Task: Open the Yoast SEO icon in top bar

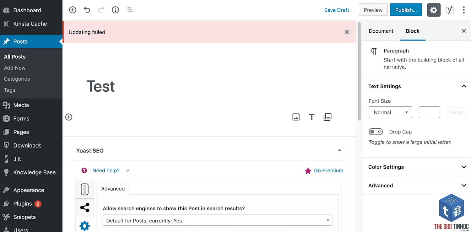Action: (x=450, y=10)
